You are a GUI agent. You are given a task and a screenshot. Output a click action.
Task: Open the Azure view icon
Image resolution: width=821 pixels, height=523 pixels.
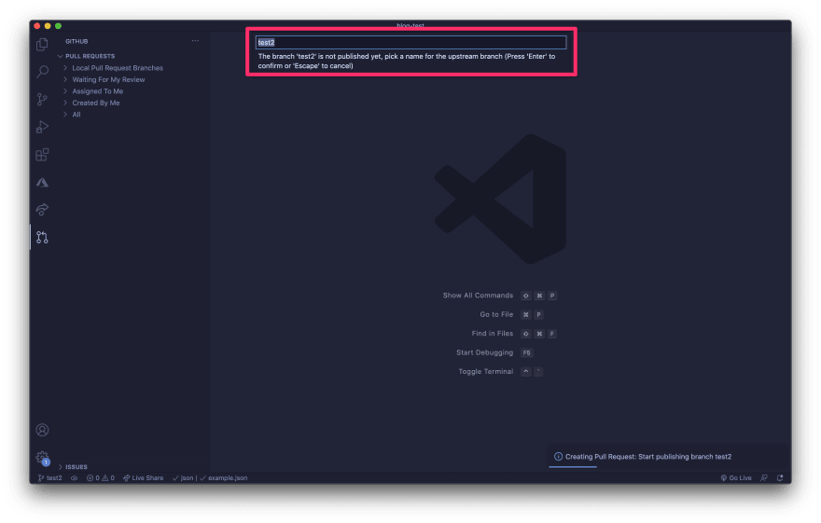(x=42, y=182)
